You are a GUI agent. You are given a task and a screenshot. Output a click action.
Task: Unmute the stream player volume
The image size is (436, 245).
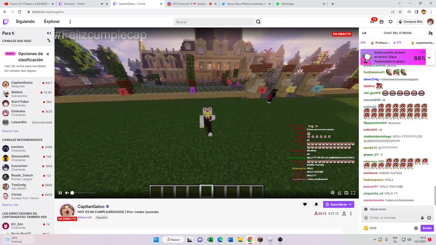67,193
